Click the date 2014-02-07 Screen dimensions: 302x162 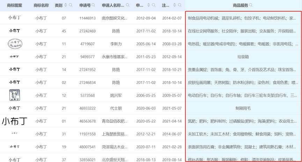172,18
